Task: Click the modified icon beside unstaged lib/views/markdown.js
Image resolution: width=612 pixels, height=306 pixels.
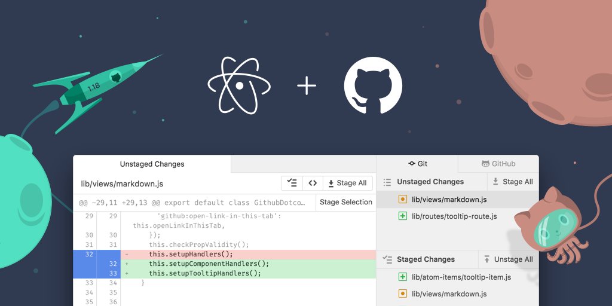Action: coord(402,200)
